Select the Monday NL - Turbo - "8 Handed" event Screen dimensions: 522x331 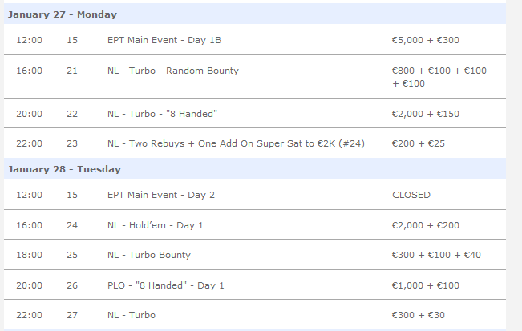coord(155,114)
